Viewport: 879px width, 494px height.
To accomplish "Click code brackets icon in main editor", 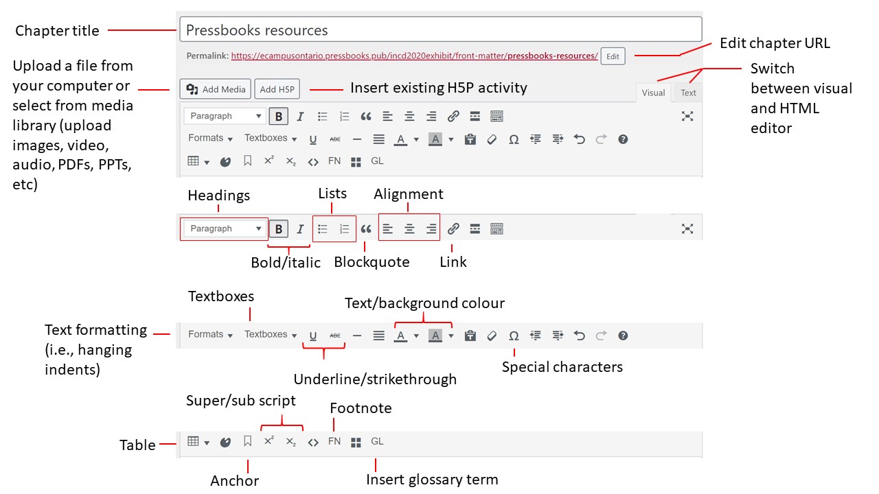I will tap(313, 162).
